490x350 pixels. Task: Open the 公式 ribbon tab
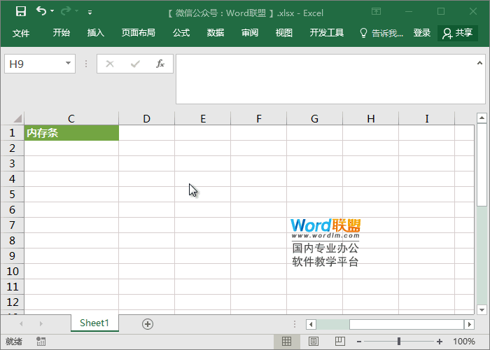click(x=181, y=33)
